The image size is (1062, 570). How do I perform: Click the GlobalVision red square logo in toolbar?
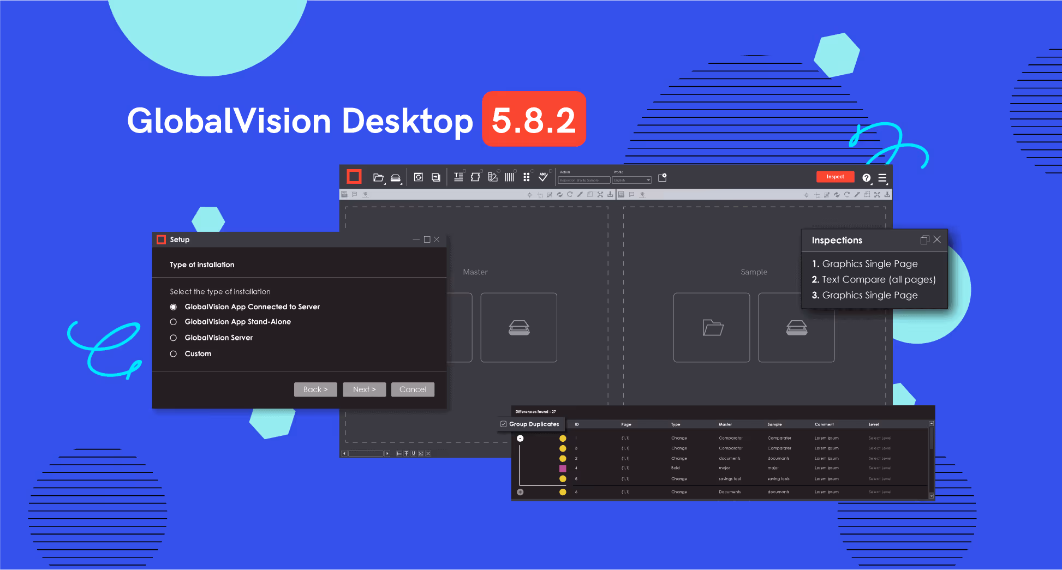tap(354, 177)
